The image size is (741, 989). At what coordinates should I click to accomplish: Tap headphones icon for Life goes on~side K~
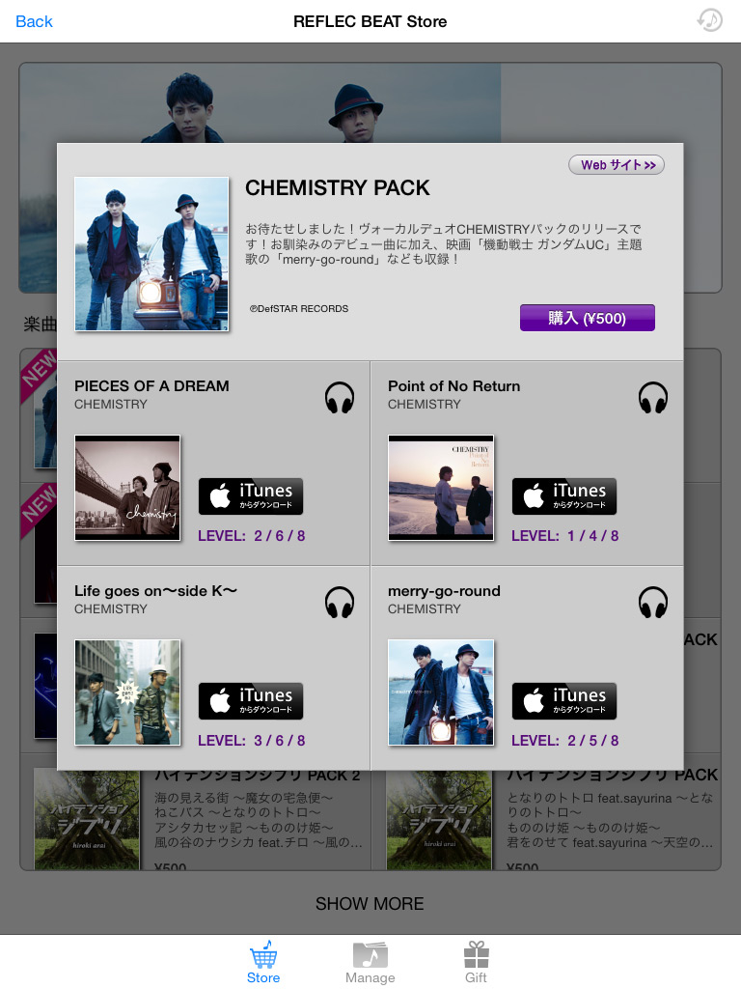(339, 603)
